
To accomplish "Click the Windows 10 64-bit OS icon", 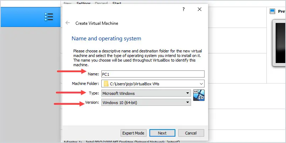I will (198, 95).
